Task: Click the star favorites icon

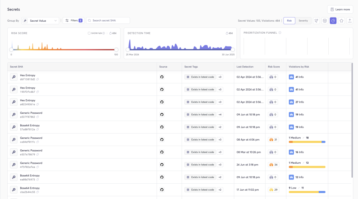Action: click(x=342, y=21)
